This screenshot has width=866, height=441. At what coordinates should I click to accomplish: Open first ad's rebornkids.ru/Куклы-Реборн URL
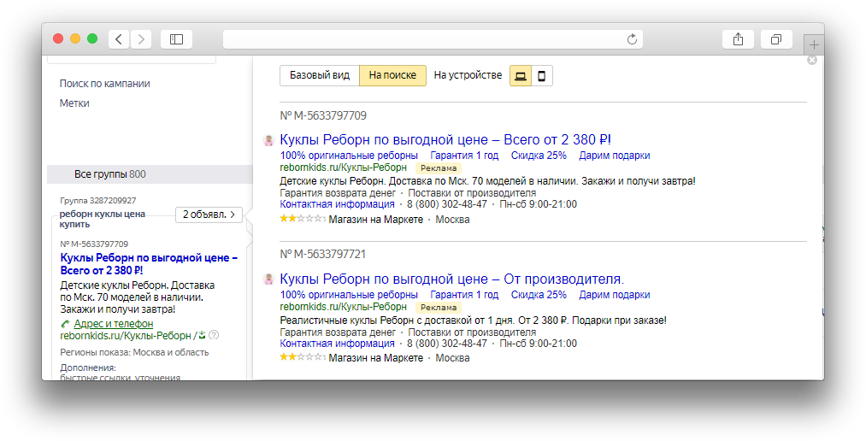point(343,168)
